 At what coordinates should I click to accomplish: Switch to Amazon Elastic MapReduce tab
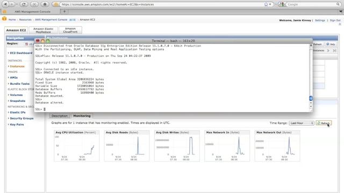tap(43, 30)
